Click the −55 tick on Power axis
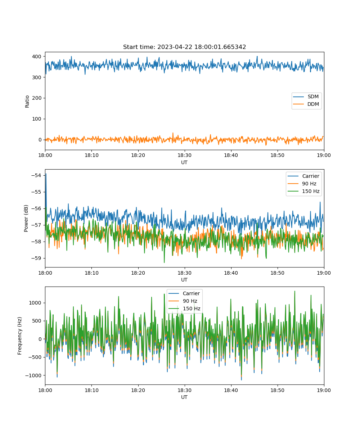 tap(37, 192)
